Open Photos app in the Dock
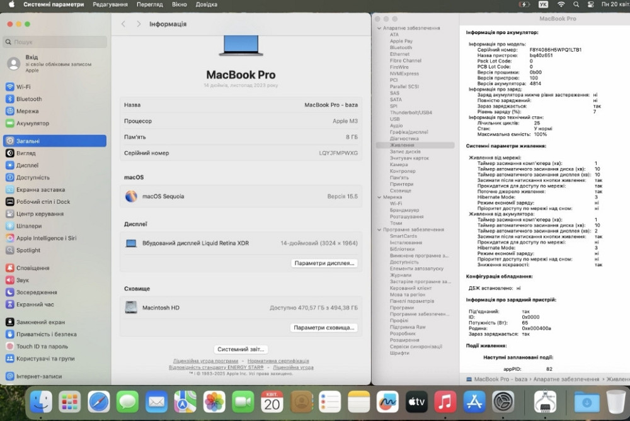 214,401
